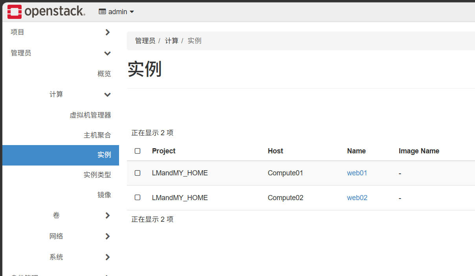
Task: Click 实例 in the breadcrumb
Action: point(194,41)
